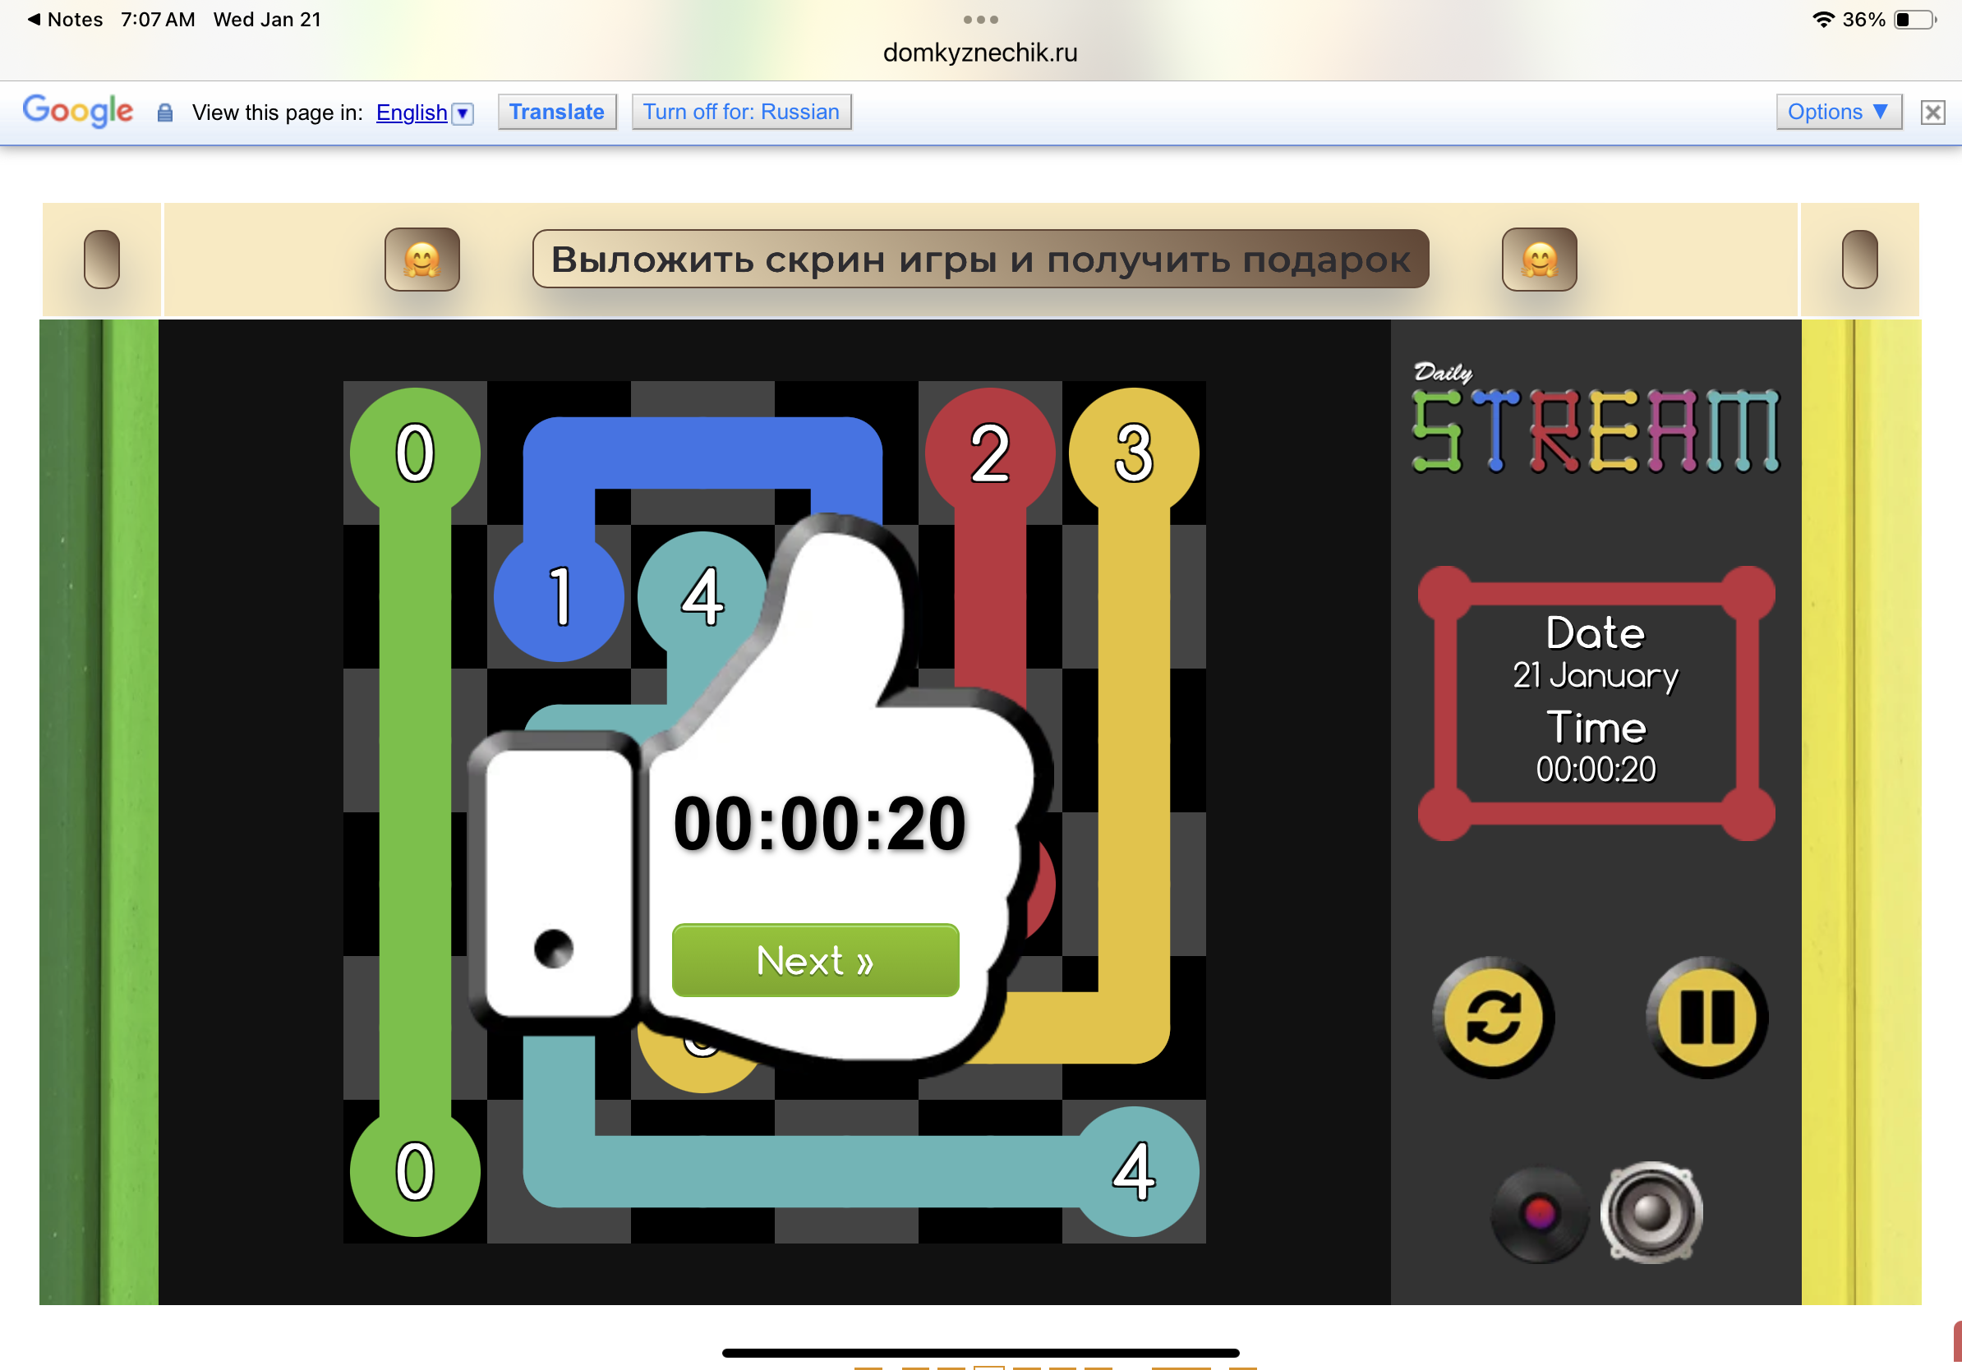Click the Translate button
1962x1370 pixels.
click(556, 112)
